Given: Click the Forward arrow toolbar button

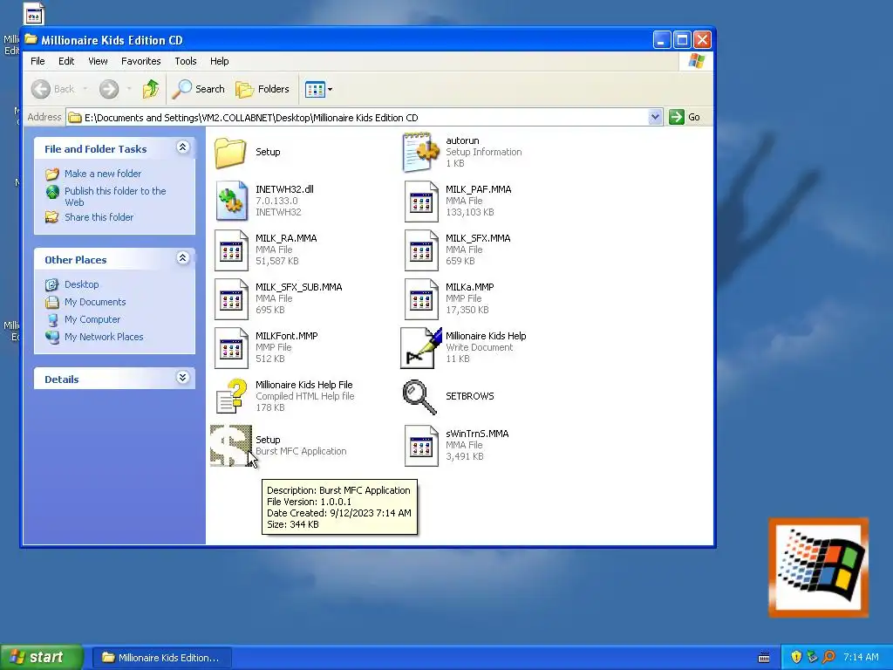Looking at the screenshot, I should [x=109, y=89].
